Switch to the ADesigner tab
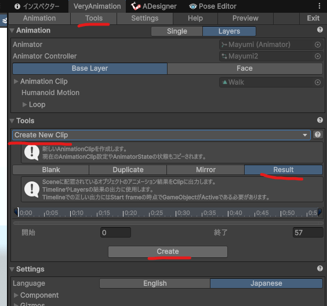327x306 pixels. (154, 6)
